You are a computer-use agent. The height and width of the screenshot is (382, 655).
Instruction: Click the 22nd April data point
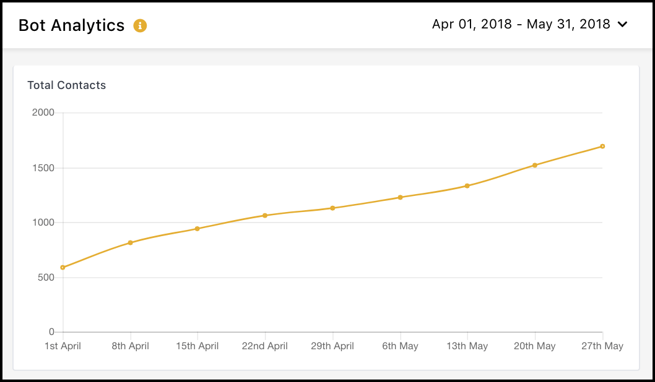[265, 216]
